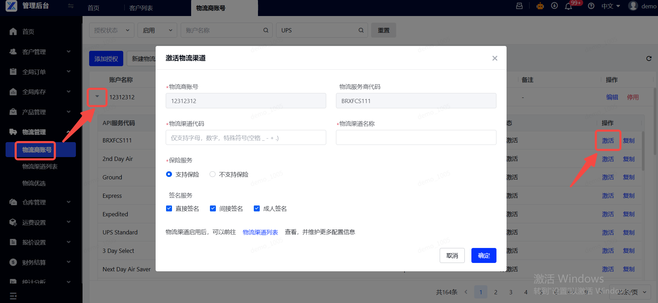Viewport: 658px width, 303px height.
Task: Open the 物流渠道列表 link in dialog
Action: (x=260, y=232)
